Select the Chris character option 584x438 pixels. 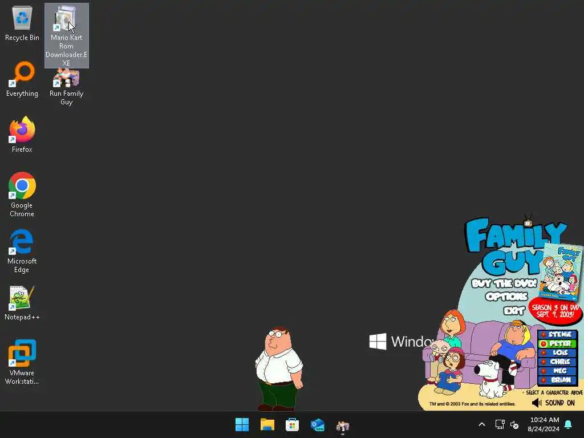(x=558, y=362)
